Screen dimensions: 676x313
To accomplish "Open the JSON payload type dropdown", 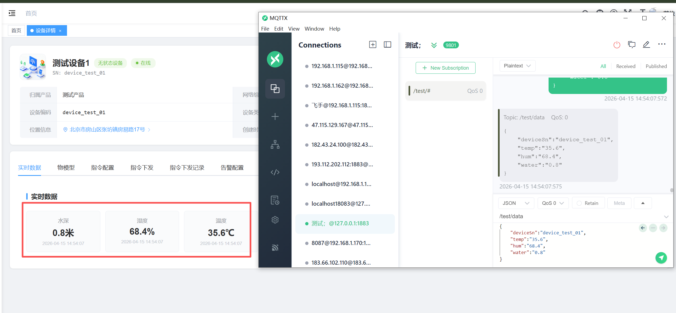I will [516, 203].
